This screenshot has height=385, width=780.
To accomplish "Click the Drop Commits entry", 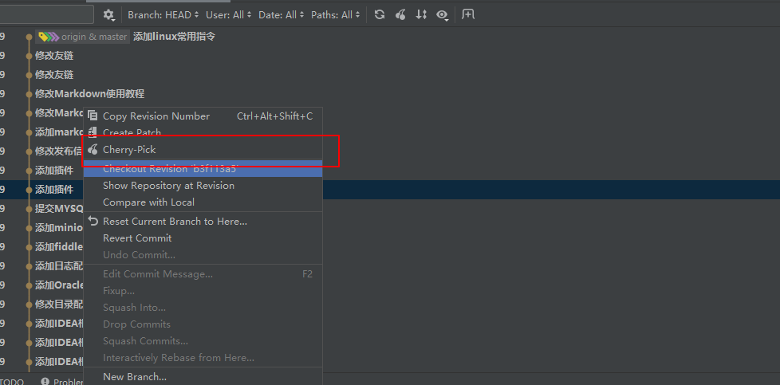I will tap(203, 324).
